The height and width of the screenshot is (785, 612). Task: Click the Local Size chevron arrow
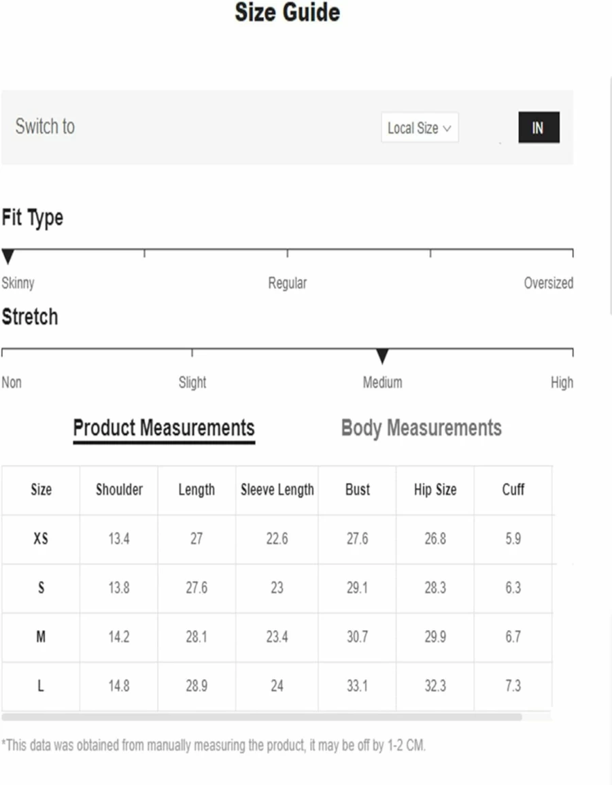coord(447,128)
